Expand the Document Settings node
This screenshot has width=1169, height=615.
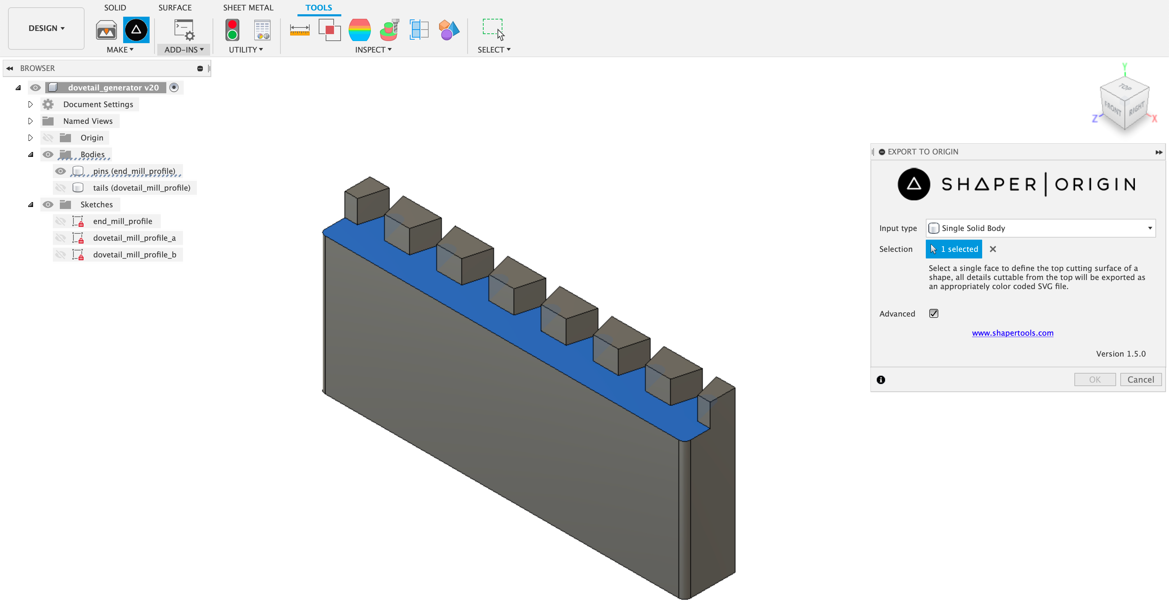(30, 104)
